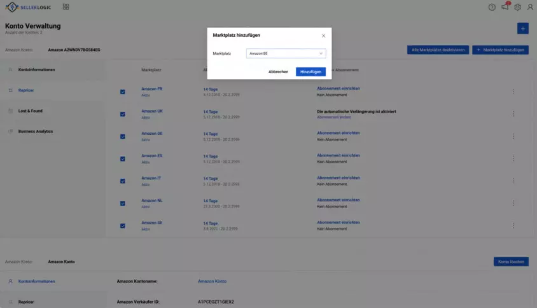Open the user profile icon
This screenshot has width=537, height=308.
tap(530, 7)
